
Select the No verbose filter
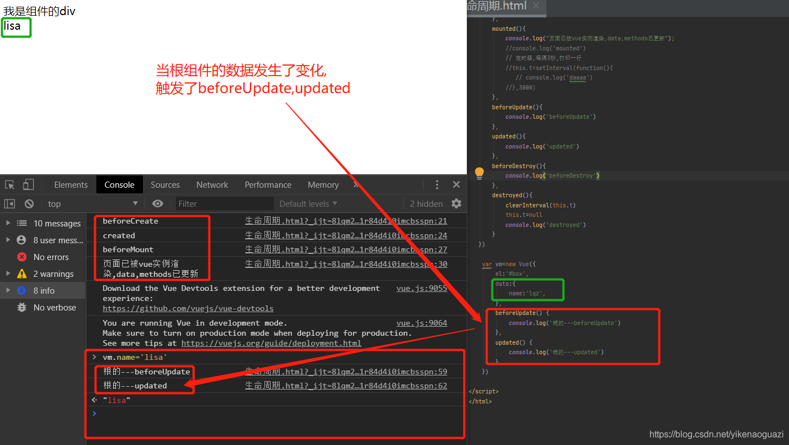click(54, 307)
